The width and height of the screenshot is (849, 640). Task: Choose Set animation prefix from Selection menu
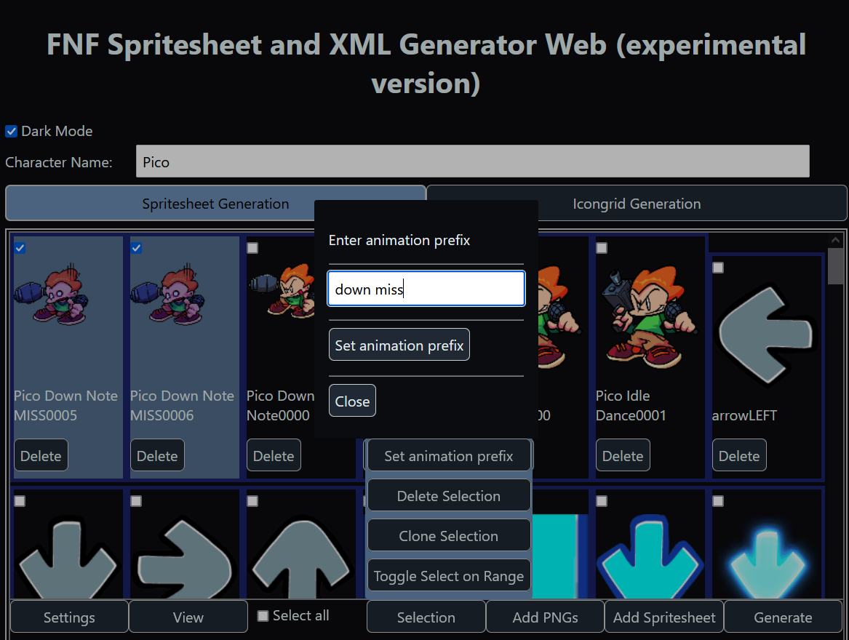pyautogui.click(x=449, y=455)
